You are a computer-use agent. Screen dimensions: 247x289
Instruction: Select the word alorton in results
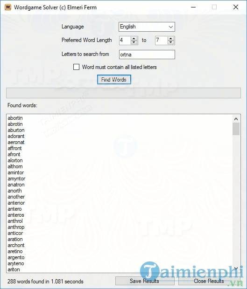(x=15, y=160)
